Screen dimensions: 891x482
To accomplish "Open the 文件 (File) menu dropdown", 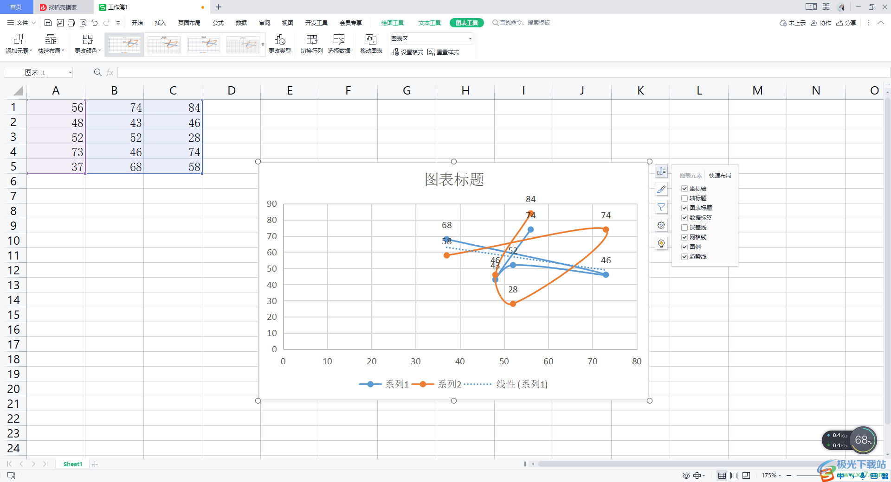I will tap(21, 23).
